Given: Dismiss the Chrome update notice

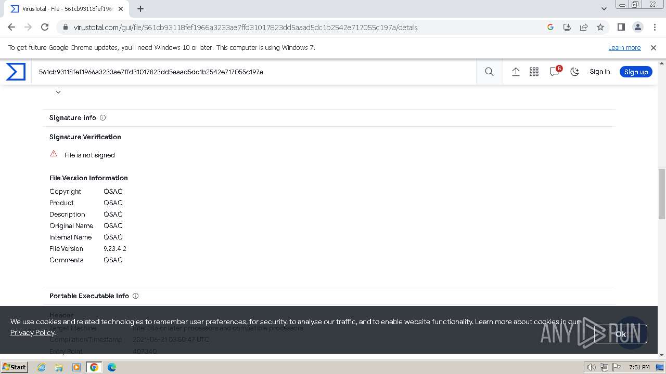Looking at the screenshot, I should click(x=654, y=47).
